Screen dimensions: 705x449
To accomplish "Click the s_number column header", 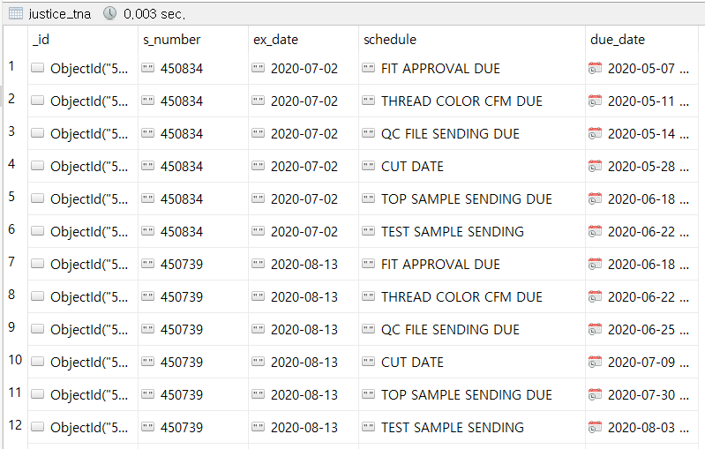I will (171, 40).
